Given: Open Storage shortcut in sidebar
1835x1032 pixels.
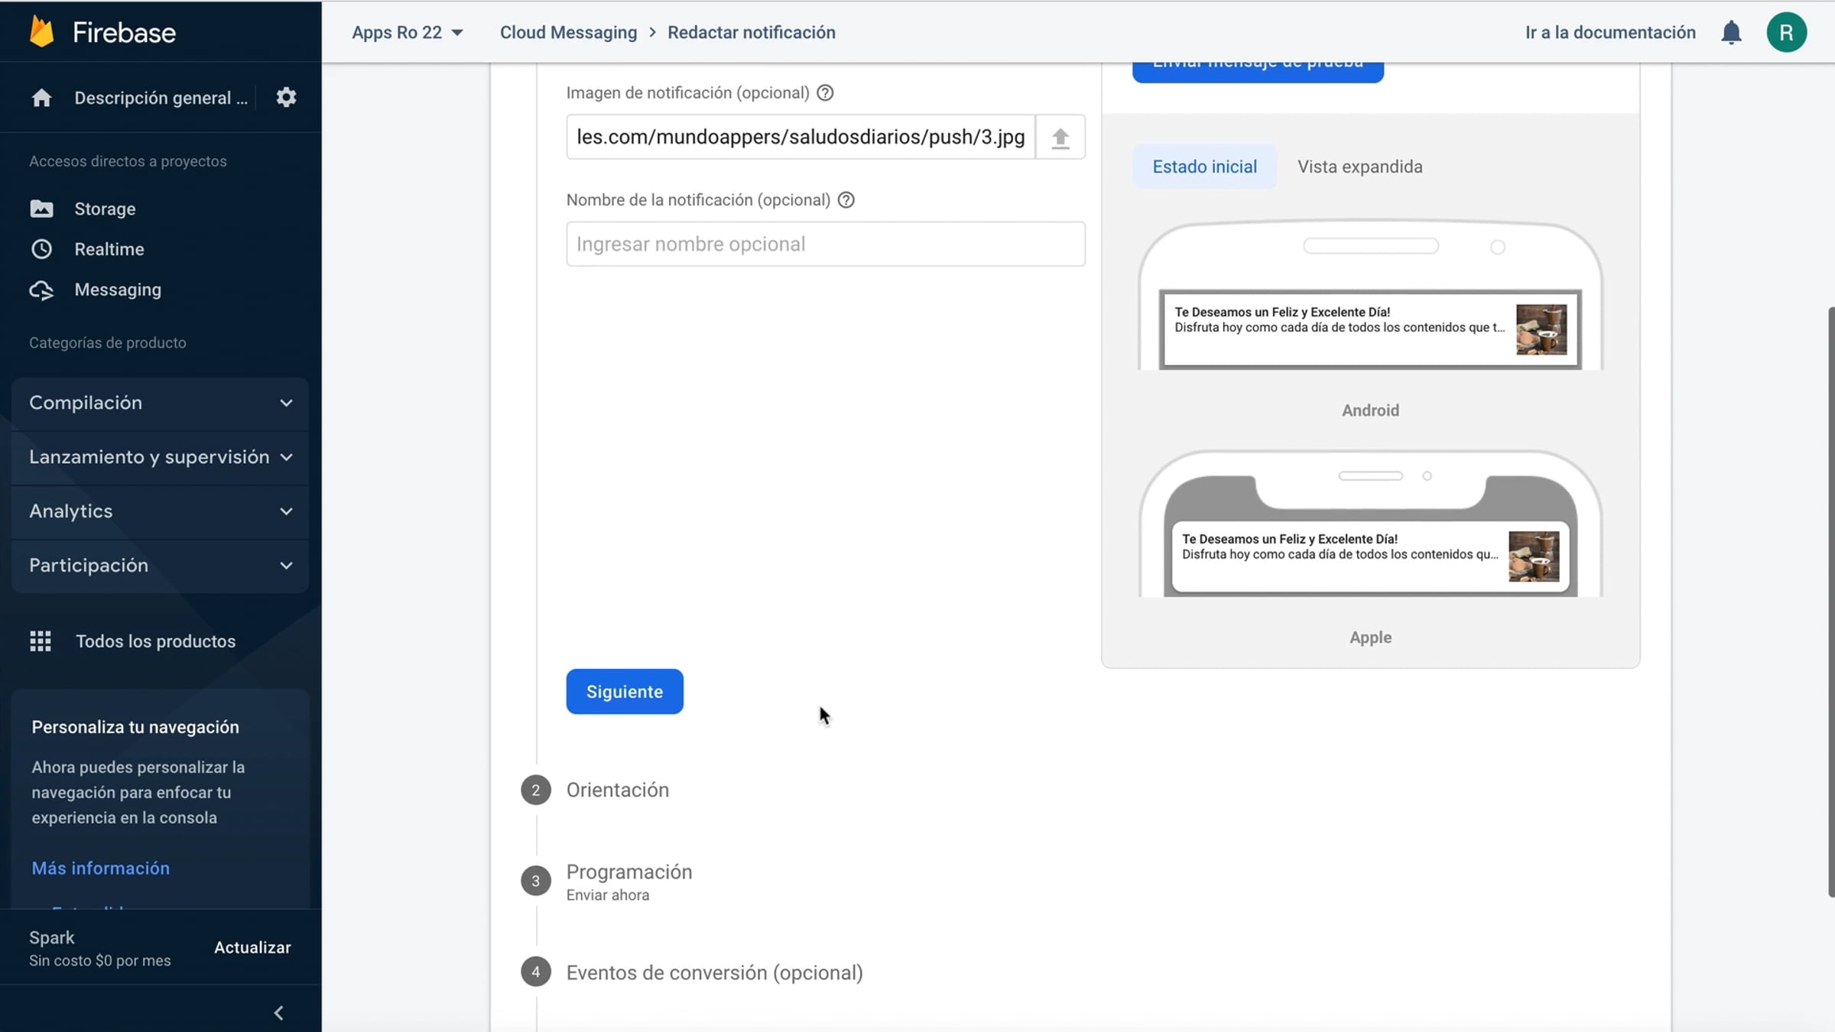Looking at the screenshot, I should click(105, 209).
